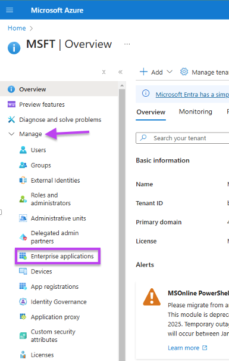Click Manage tenants command
229x361 pixels.
point(210,72)
